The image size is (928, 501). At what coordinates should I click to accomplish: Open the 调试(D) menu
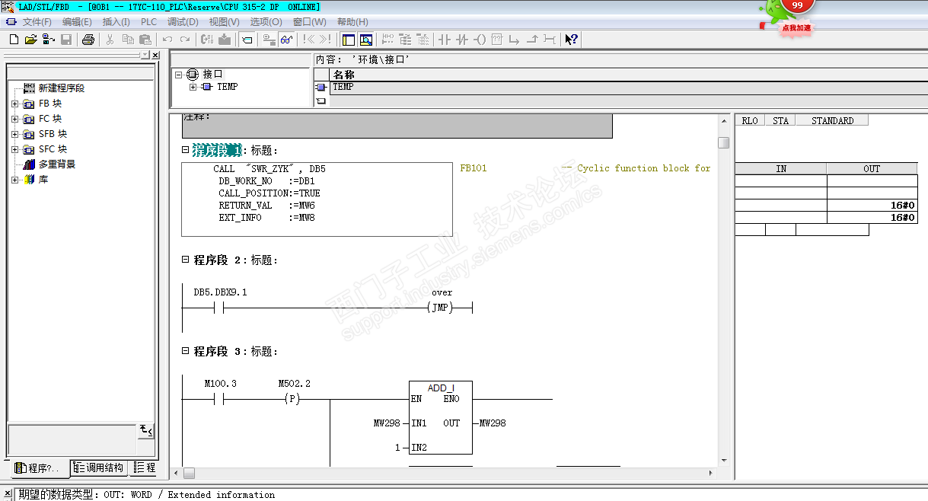pyautogui.click(x=183, y=22)
